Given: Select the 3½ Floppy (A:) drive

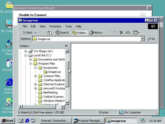Looking at the screenshot, I should coord(43,51).
